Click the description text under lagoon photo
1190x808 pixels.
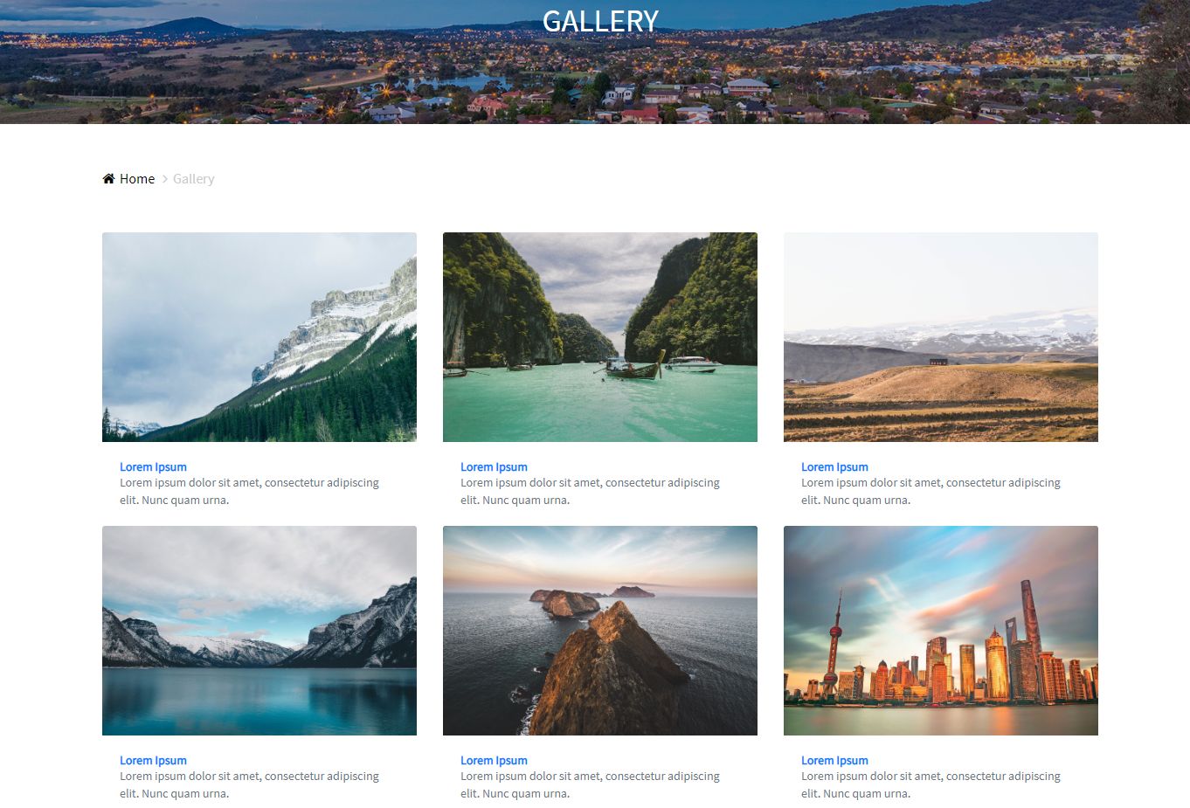[590, 492]
